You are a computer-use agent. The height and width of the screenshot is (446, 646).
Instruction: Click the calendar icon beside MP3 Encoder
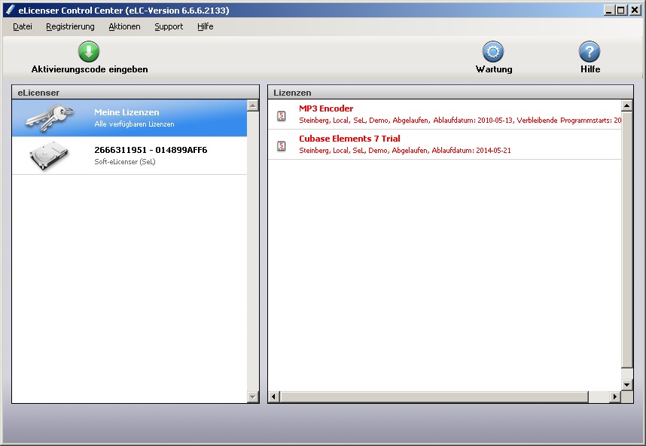[282, 115]
